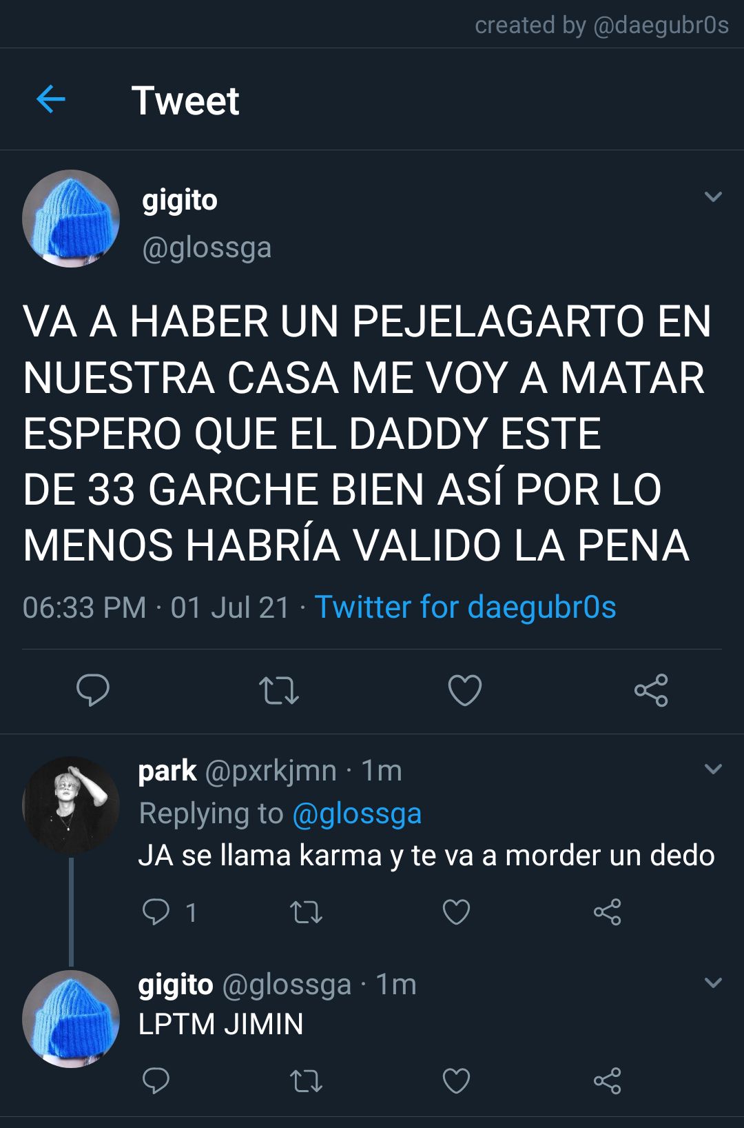Share the main tweet

click(x=651, y=690)
